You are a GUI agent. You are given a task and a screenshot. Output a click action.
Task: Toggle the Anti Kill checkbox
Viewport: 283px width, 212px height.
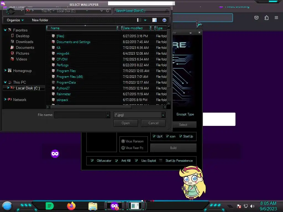coord(117,160)
